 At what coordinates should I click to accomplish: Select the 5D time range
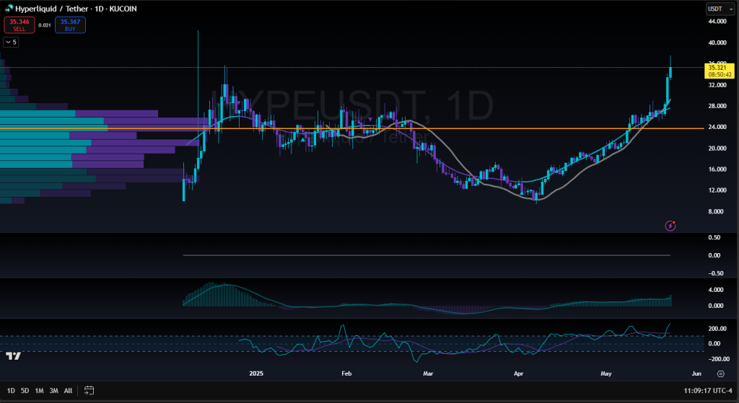25,390
